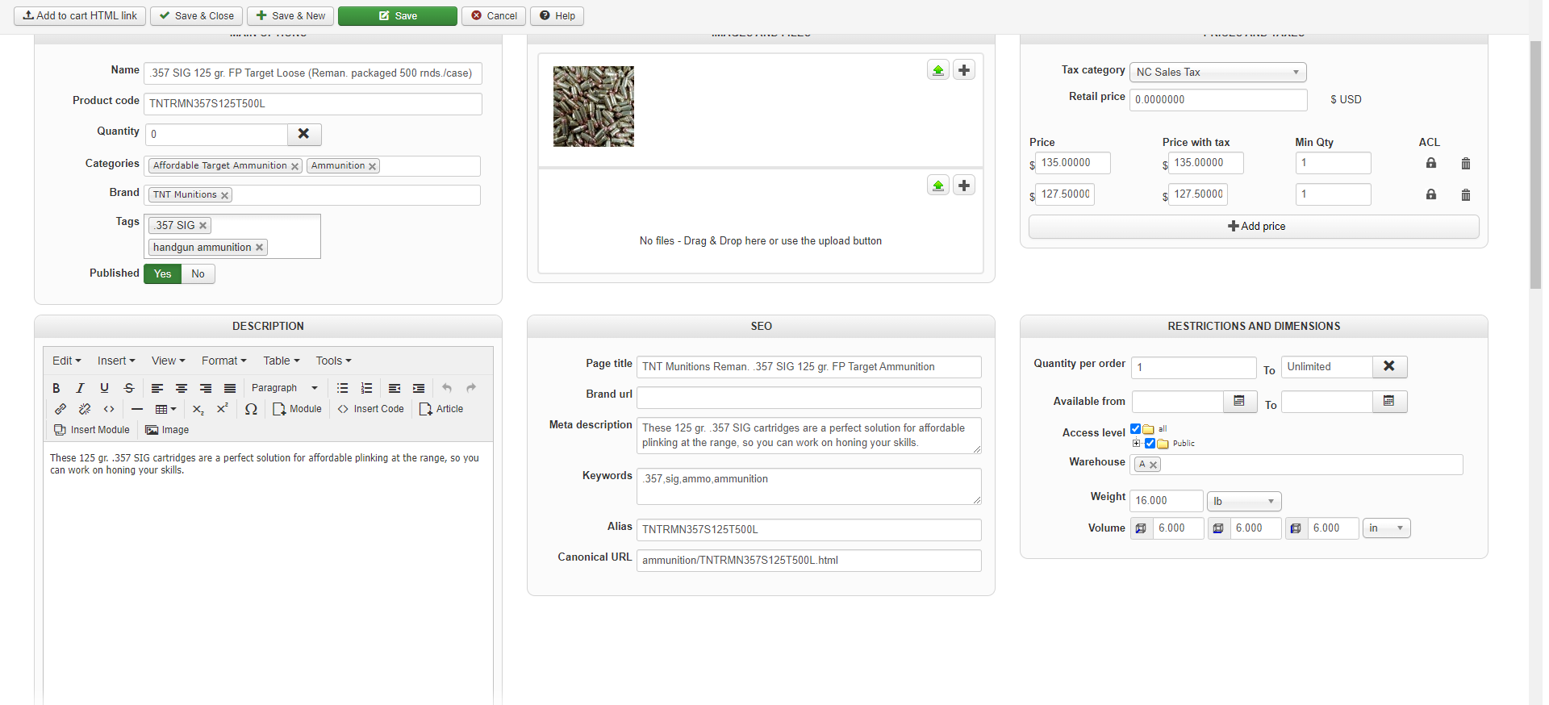Viewport: 1549px width, 705px height.
Task: Open ACL lock for 127.50000 price
Action: 1431,194
